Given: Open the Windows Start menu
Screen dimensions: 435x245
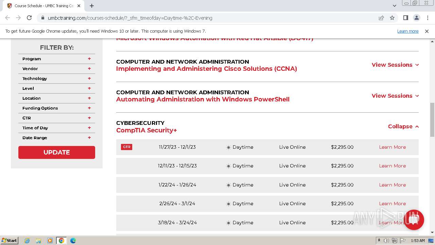Looking at the screenshot, I should point(9,241).
